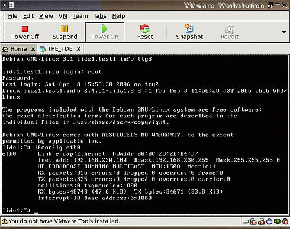Screen dimensions: 290x229
Task: Open the View menu
Action: [x=46, y=16]
